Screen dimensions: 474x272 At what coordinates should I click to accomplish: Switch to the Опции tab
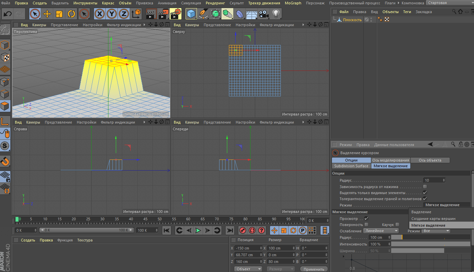point(351,160)
